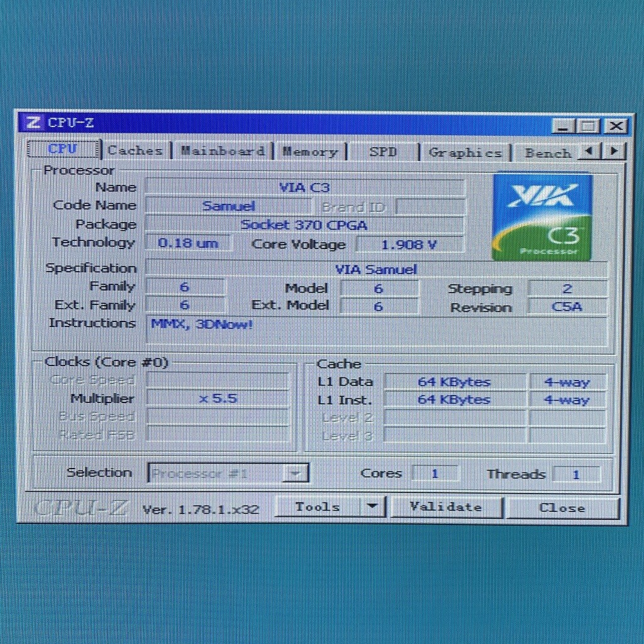Click the empty Brand ID field
The width and height of the screenshot is (644, 644).
[430, 207]
